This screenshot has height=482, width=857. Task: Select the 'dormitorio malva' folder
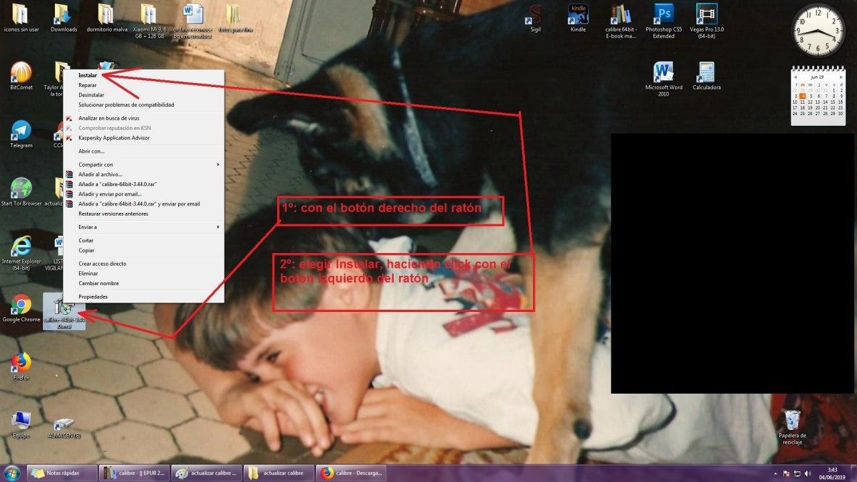(106, 18)
